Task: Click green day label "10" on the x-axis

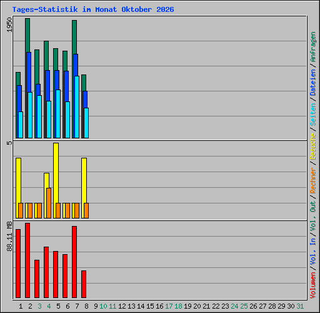Action: coord(103,306)
